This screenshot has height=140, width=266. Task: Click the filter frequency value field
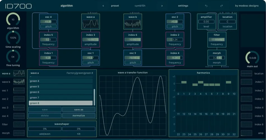click(x=217, y=39)
